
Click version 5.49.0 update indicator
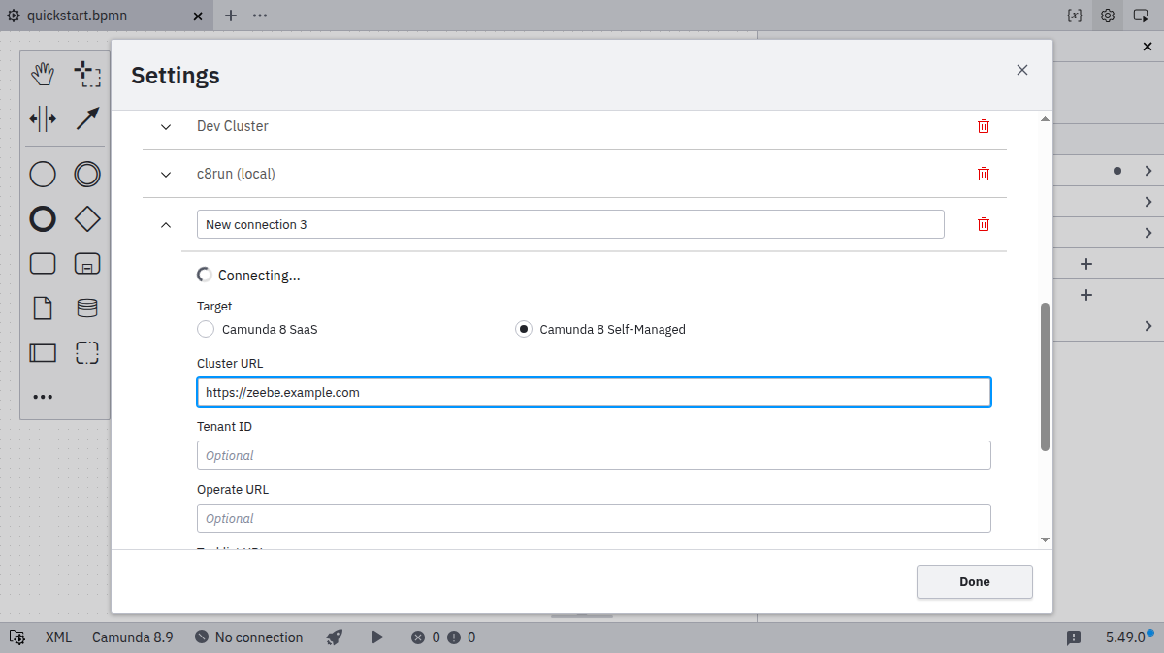(x=1128, y=637)
